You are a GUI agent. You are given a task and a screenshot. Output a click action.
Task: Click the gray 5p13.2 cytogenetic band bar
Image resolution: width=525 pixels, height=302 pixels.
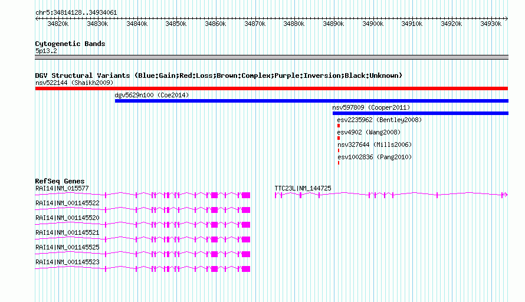[271, 57]
